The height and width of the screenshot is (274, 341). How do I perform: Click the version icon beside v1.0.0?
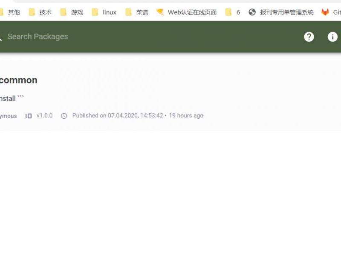click(x=28, y=116)
